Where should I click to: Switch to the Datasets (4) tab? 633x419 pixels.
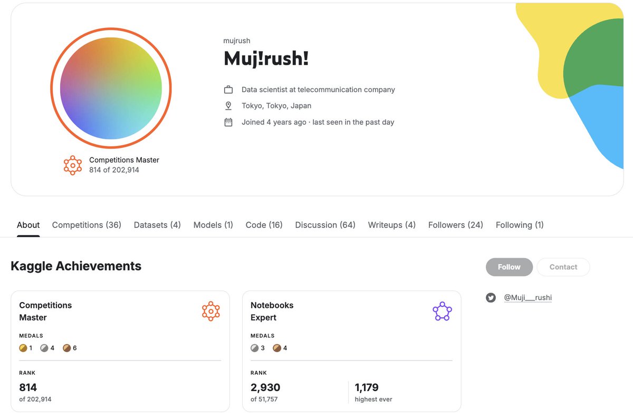(157, 225)
